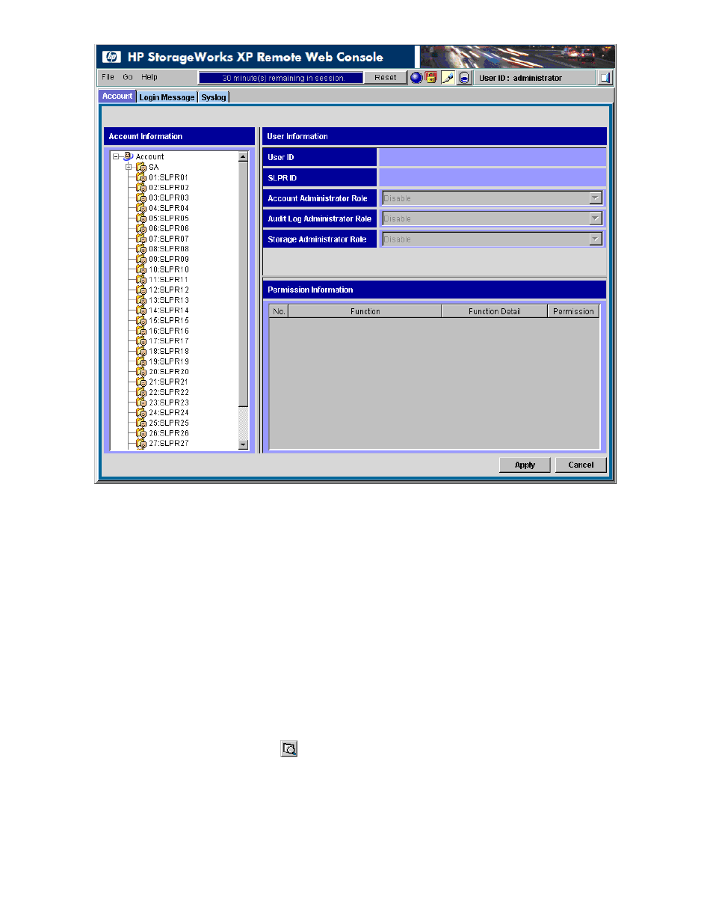Screen dimensions: 713x924
Task: Select 17:SLPR17 in the tree
Action: coord(169,341)
